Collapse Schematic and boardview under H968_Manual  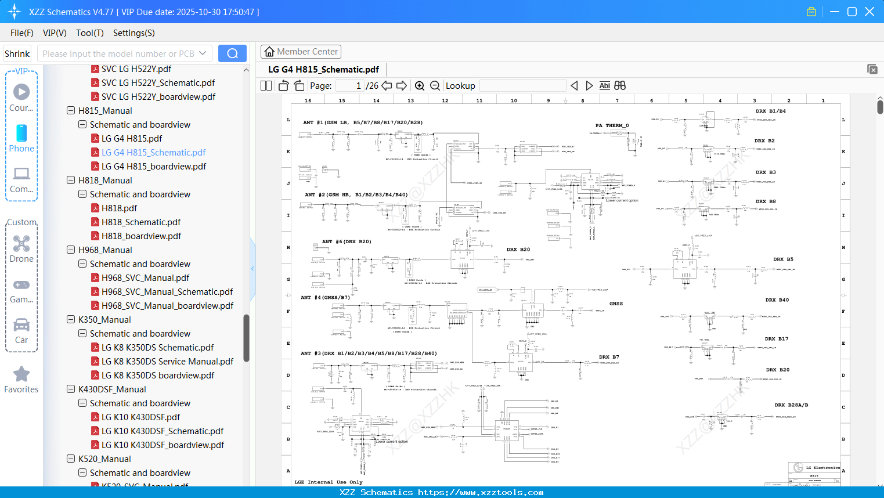pyautogui.click(x=82, y=264)
